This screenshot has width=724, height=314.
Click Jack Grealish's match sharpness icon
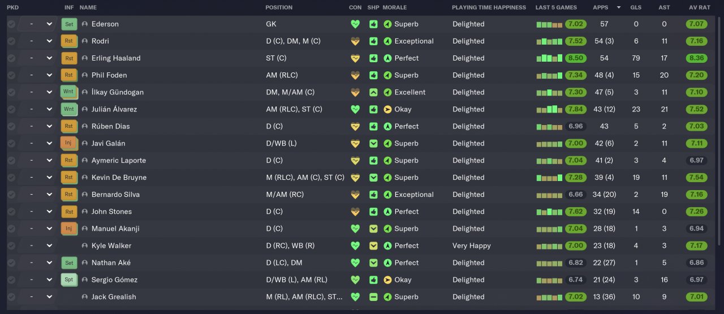tap(373, 297)
